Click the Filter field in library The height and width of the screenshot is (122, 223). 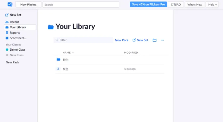[x=83, y=40]
